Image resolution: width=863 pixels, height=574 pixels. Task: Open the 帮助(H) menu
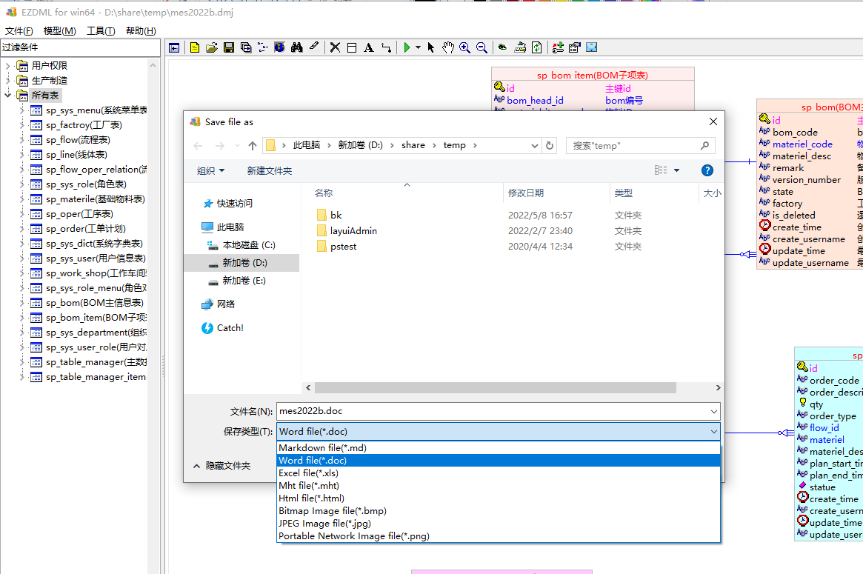[141, 31]
